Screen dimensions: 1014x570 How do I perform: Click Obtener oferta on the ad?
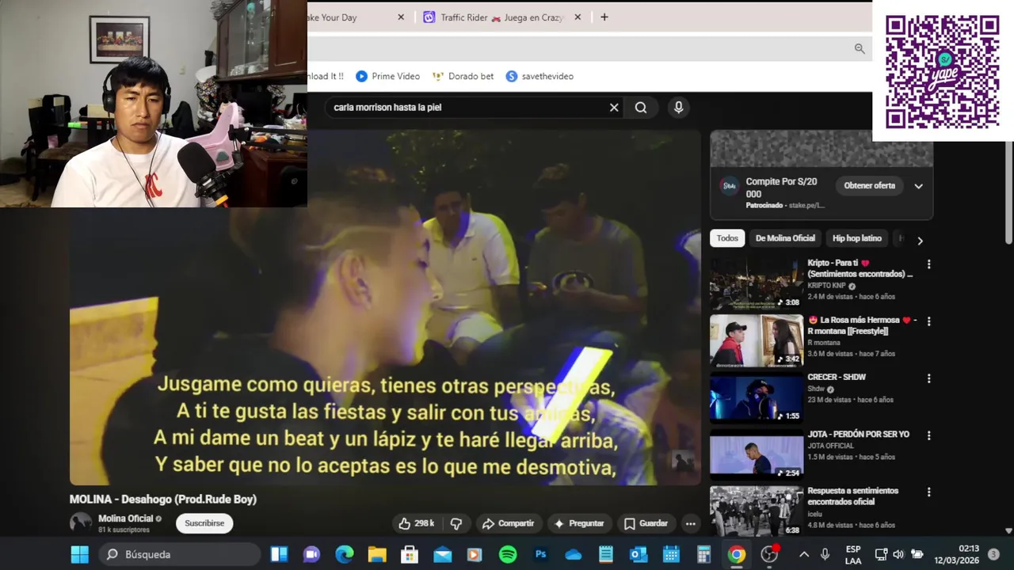pyautogui.click(x=869, y=185)
